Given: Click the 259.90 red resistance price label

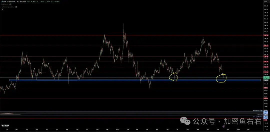Looking at the screenshot, I should 266,35.
